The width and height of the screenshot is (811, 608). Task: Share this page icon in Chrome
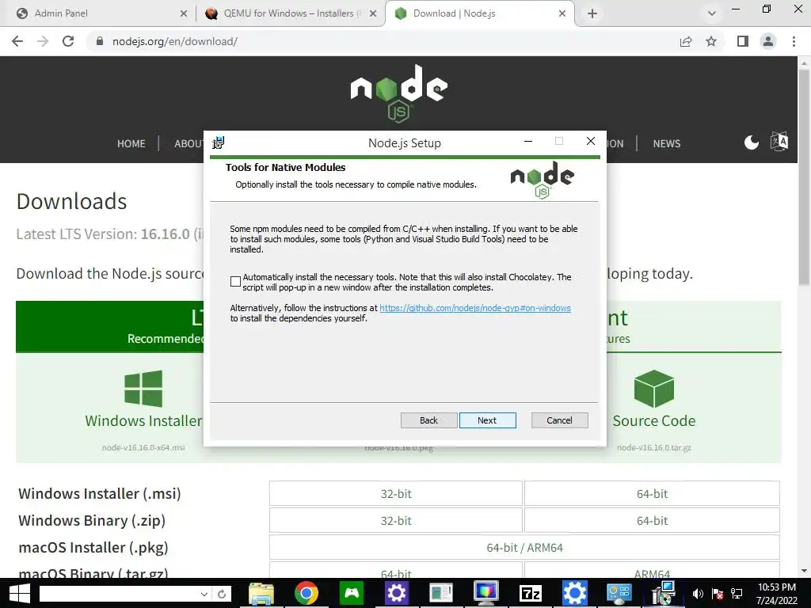pyautogui.click(x=686, y=41)
